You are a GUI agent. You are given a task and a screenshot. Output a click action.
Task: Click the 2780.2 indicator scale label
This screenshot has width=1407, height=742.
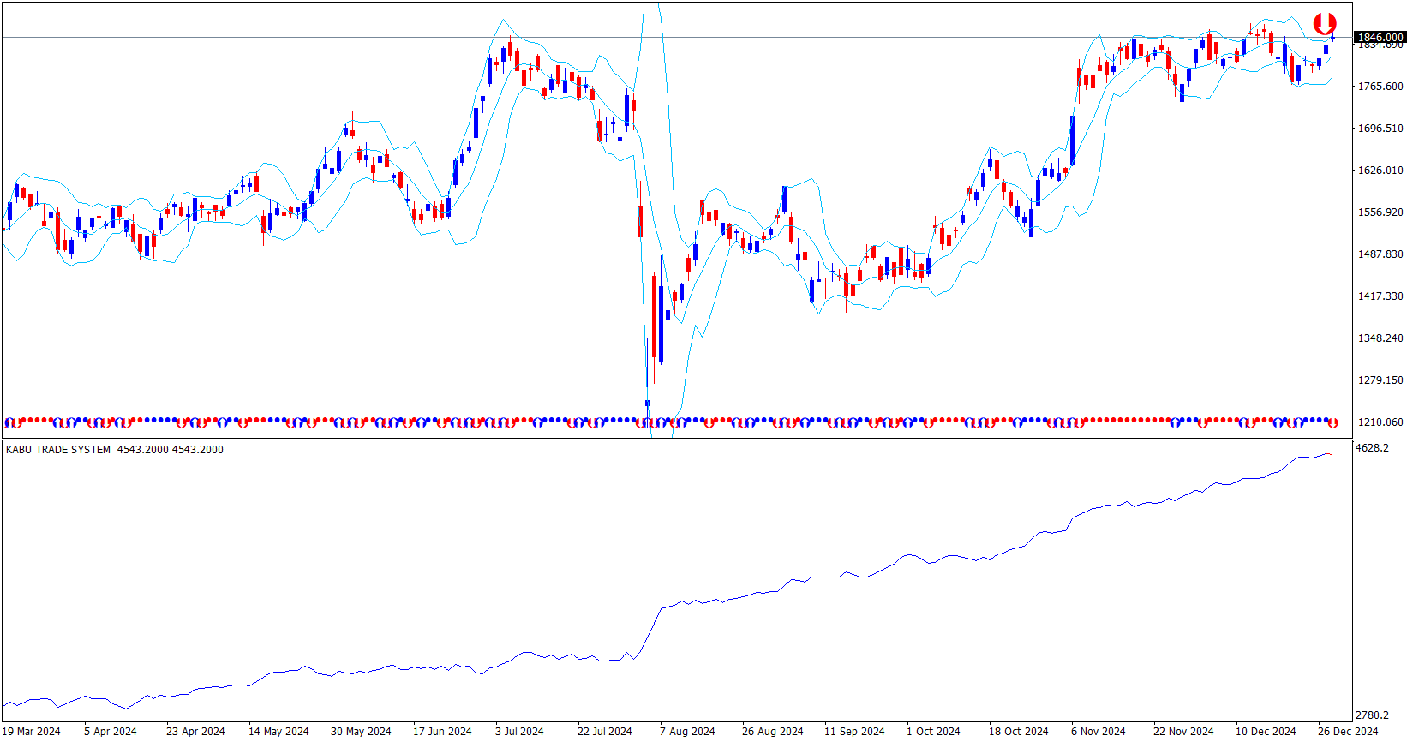pyautogui.click(x=1372, y=715)
